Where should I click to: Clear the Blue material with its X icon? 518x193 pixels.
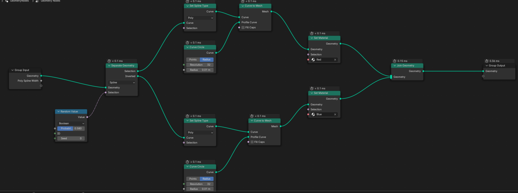pos(335,114)
